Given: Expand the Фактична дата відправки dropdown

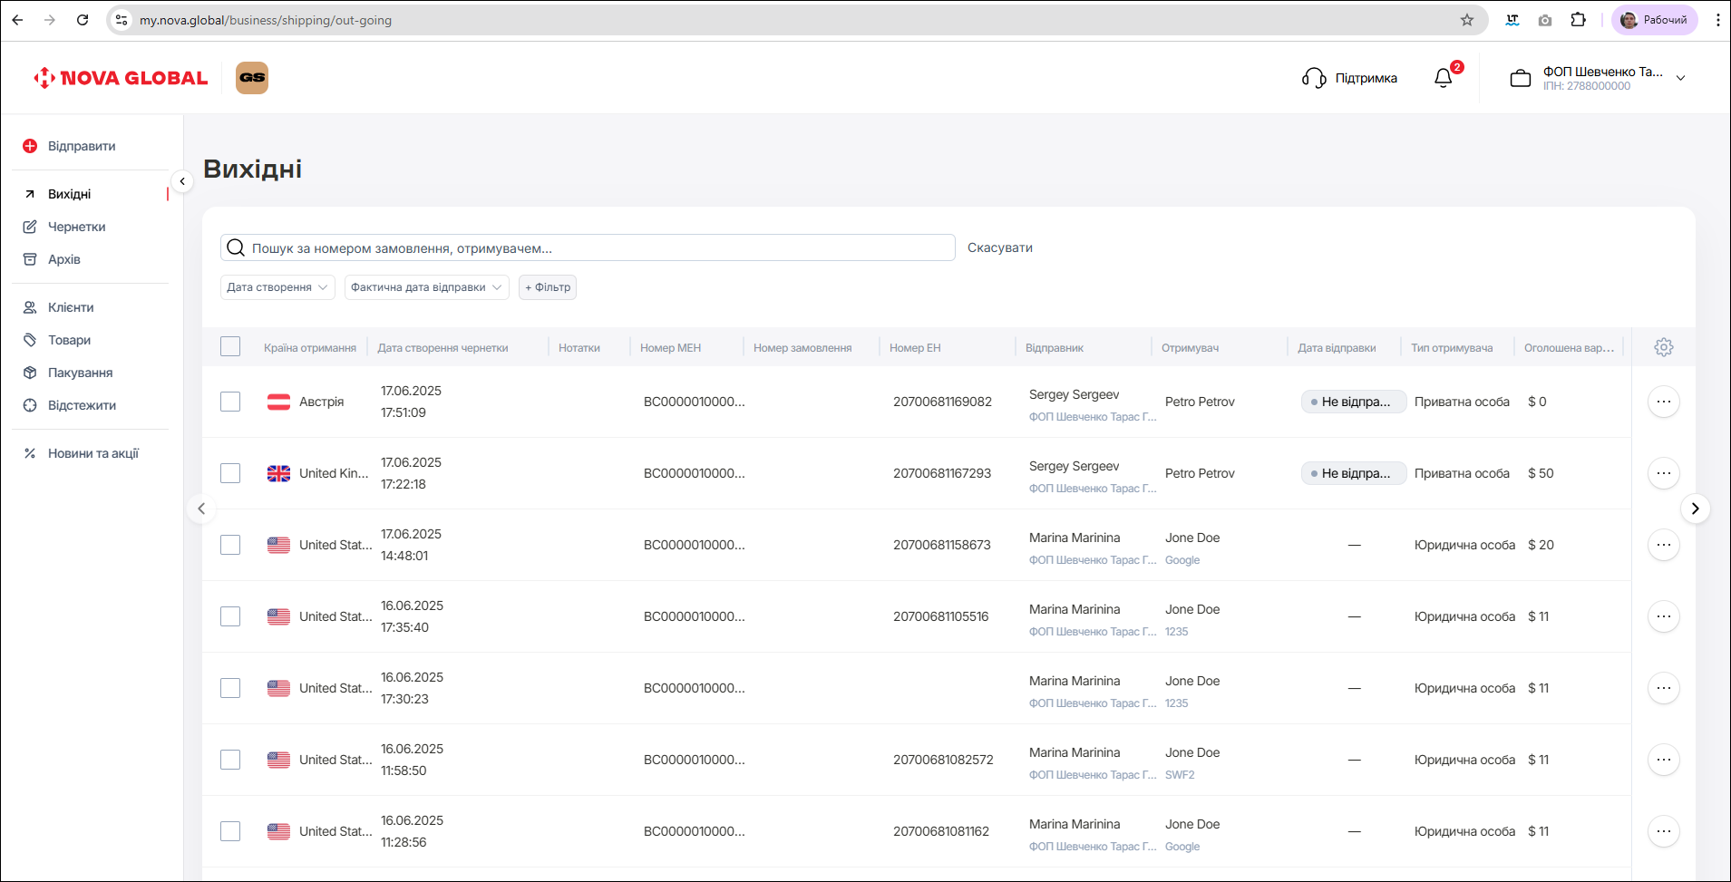Looking at the screenshot, I should click(x=426, y=287).
